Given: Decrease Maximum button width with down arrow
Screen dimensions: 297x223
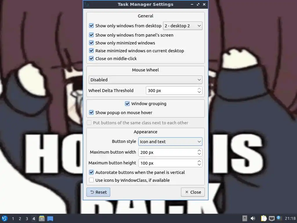Looking at the screenshot, I should pyautogui.click(x=199, y=154).
